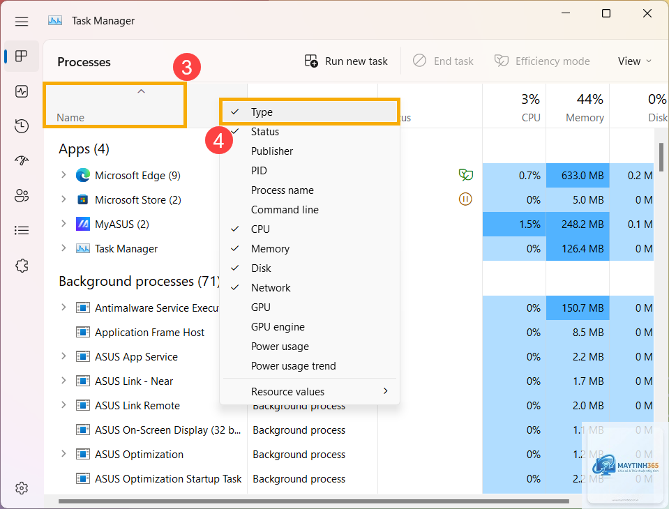Viewport: 669px width, 509px height.
Task: Click the Efficiency mode button
Action: [542, 61]
